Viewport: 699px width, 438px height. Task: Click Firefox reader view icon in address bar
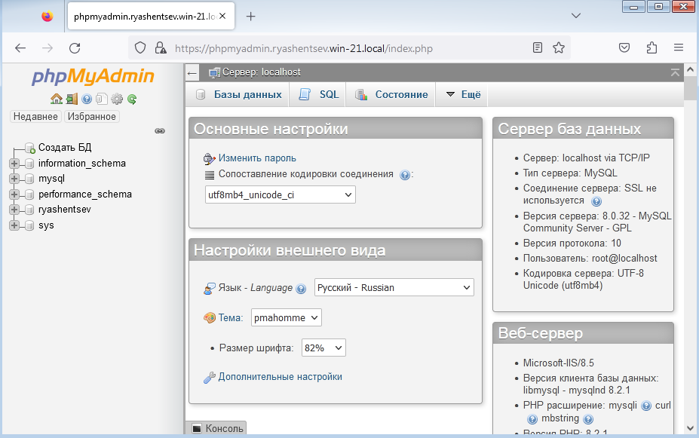(538, 47)
